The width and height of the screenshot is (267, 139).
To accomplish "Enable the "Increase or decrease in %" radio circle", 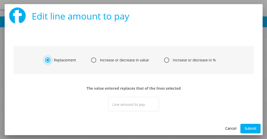I will tap(167, 60).
